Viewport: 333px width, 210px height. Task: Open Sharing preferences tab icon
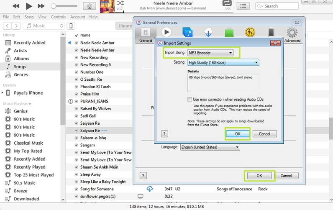pos(187,32)
